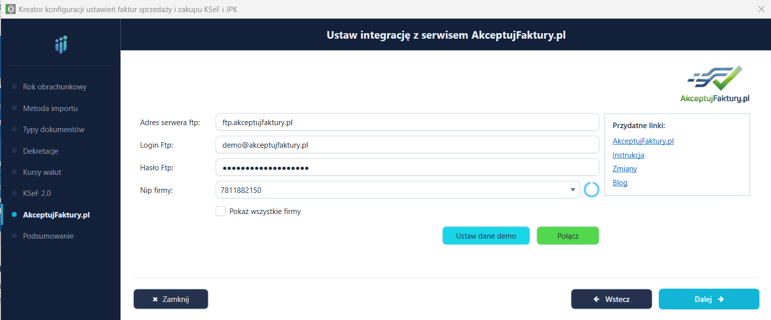Click the AkceptujFaktury.pl checkmark logo

(x=715, y=84)
